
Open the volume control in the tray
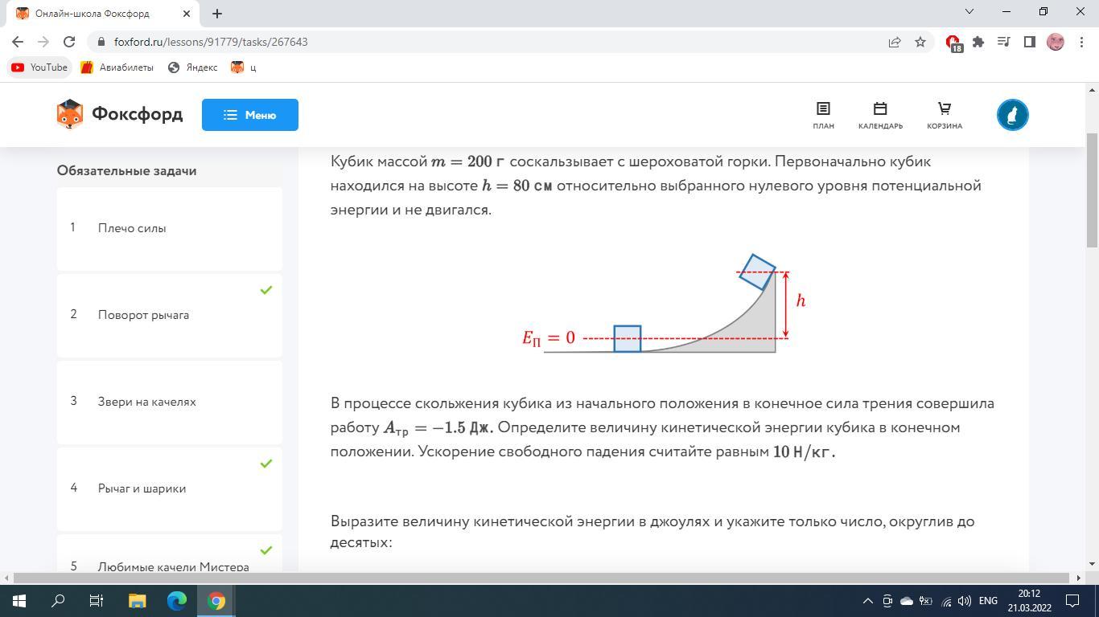[x=964, y=601]
